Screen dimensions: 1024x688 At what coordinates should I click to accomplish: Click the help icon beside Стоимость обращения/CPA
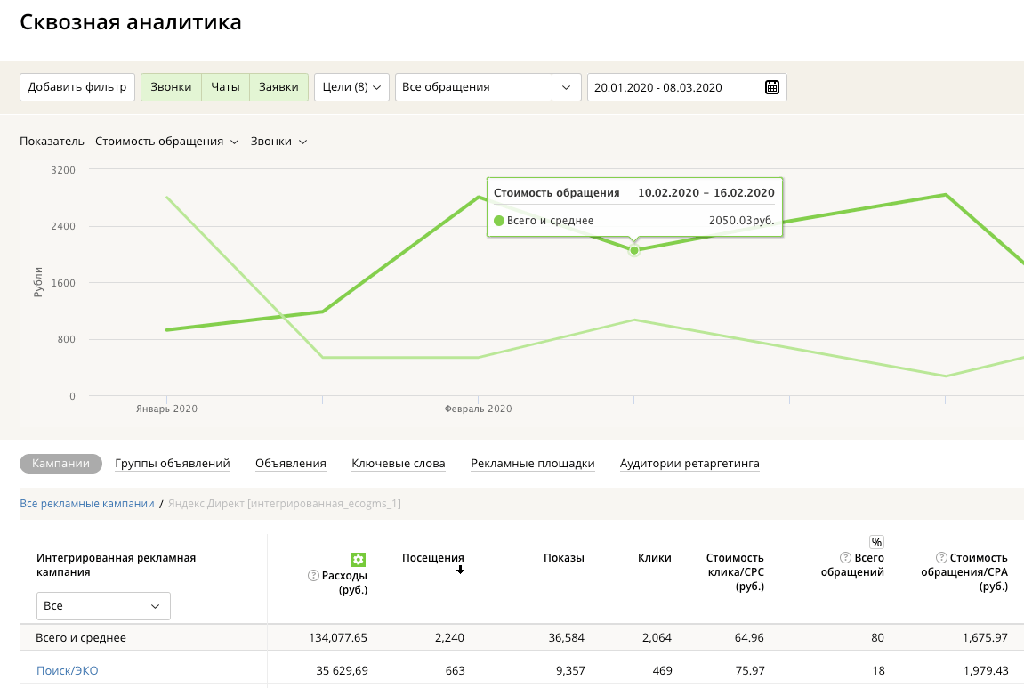coord(941,558)
